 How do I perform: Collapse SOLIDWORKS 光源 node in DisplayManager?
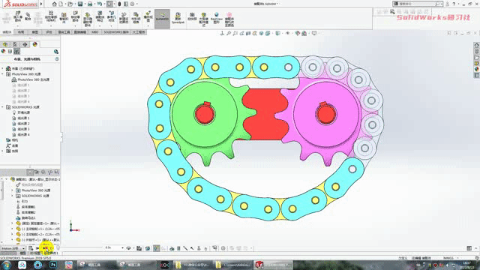click(3, 107)
